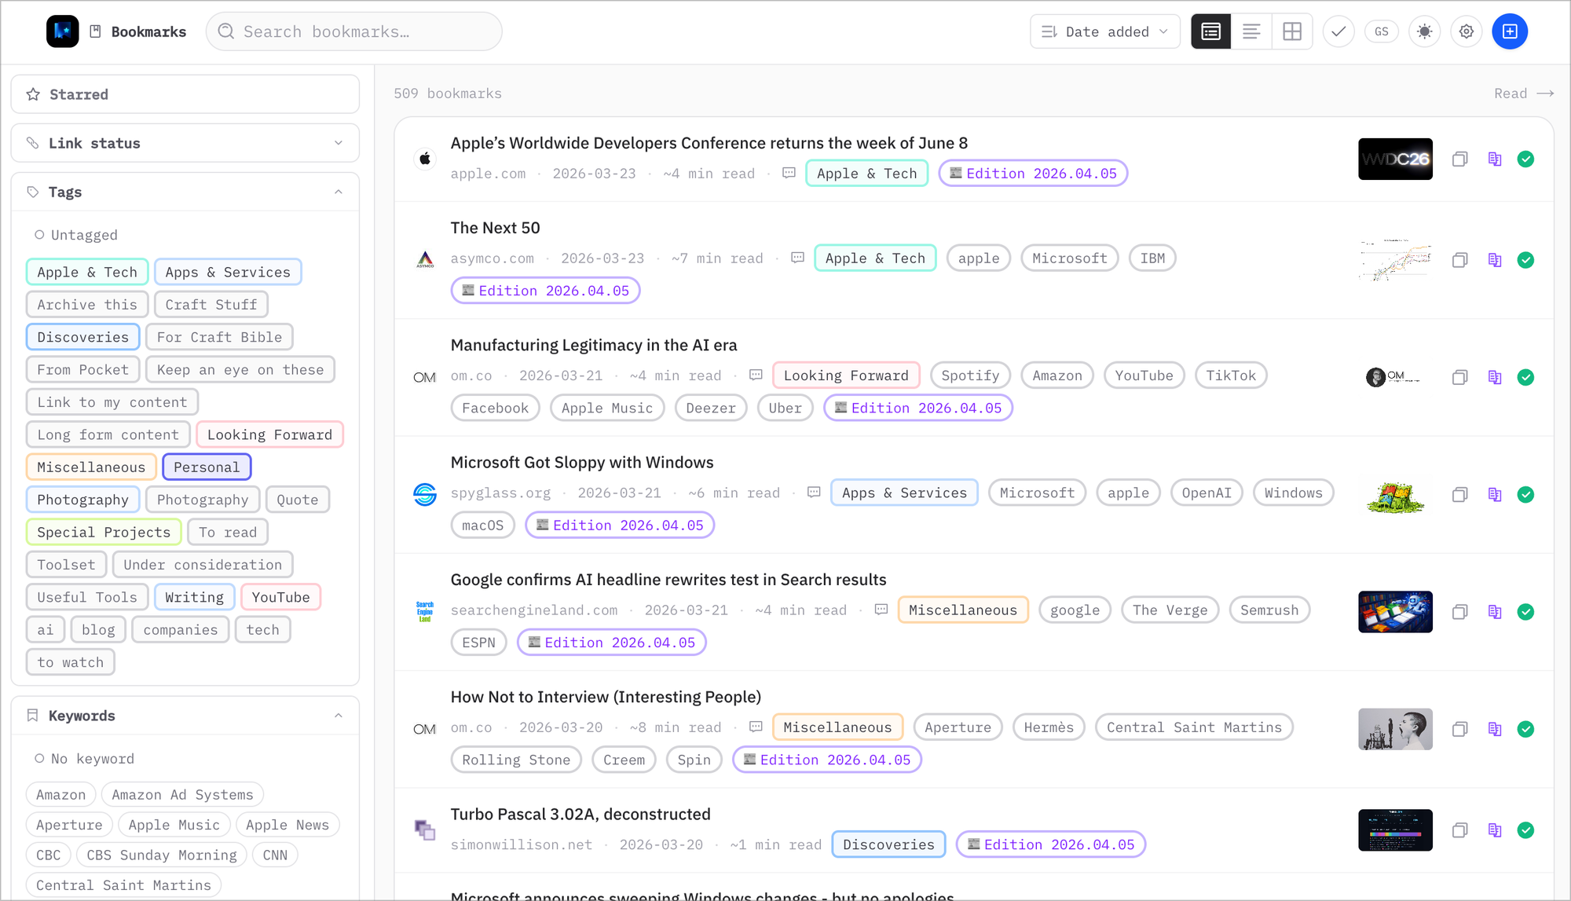Open settings gear icon
Image resolution: width=1571 pixels, height=901 pixels.
[1466, 31]
